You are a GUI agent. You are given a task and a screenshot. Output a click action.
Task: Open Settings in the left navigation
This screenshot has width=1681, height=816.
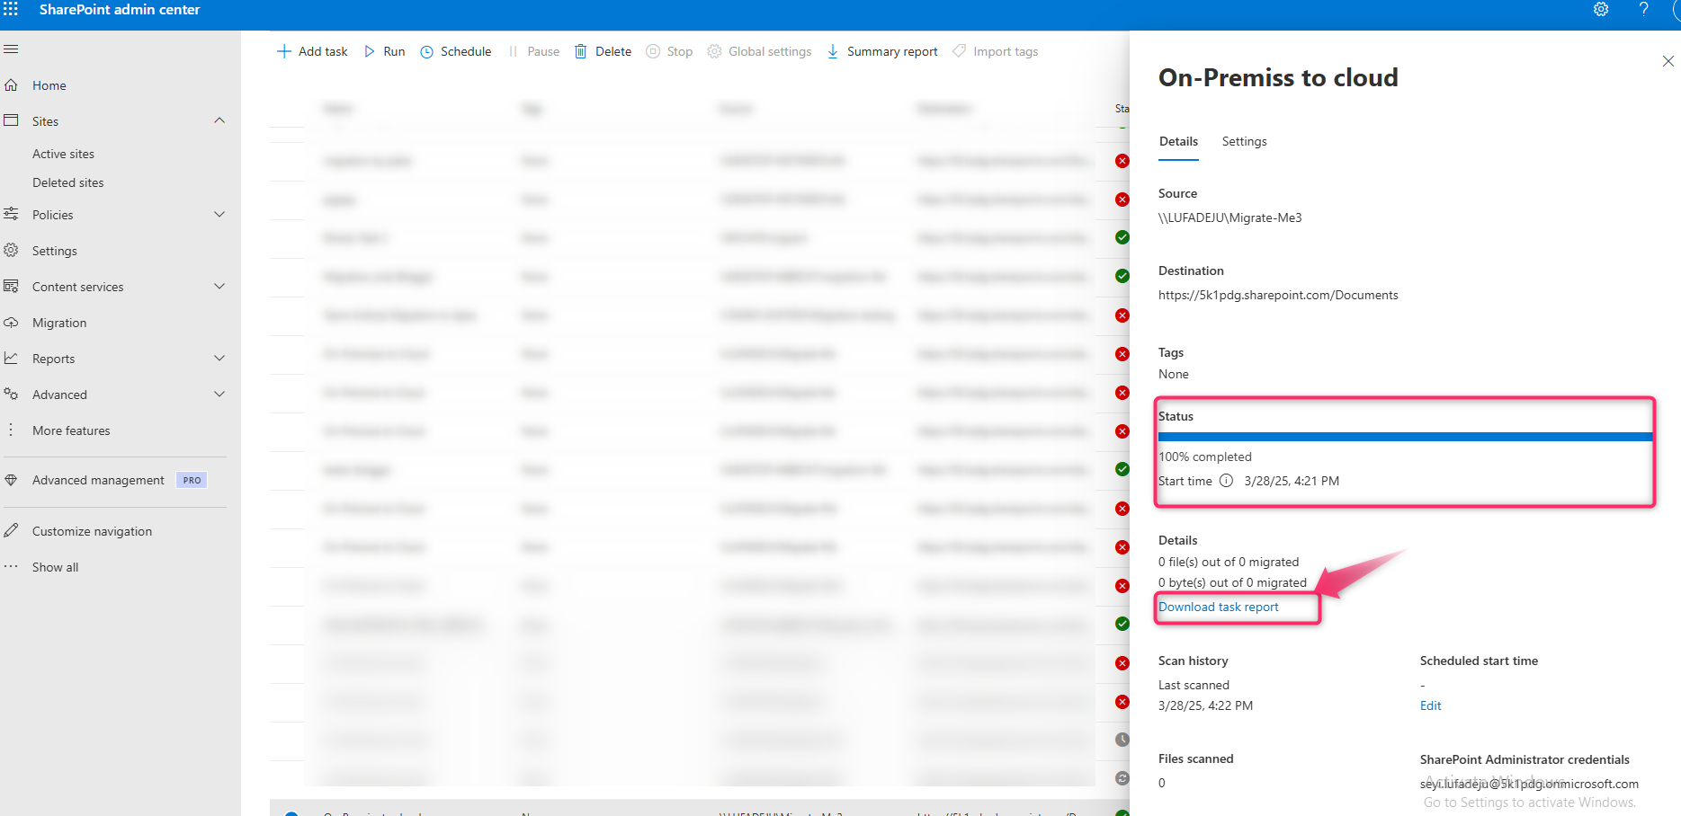55,251
